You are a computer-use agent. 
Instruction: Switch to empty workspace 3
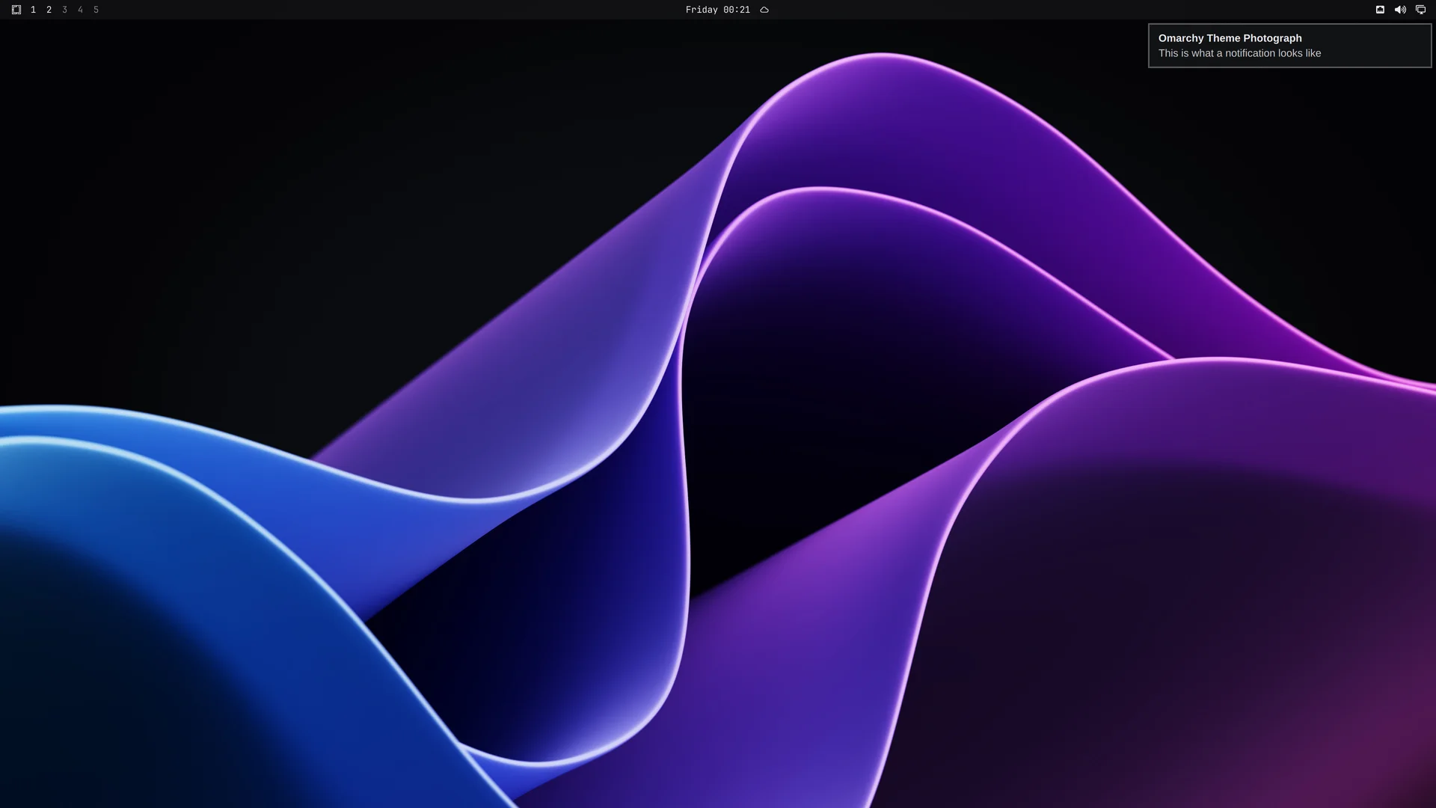(64, 10)
